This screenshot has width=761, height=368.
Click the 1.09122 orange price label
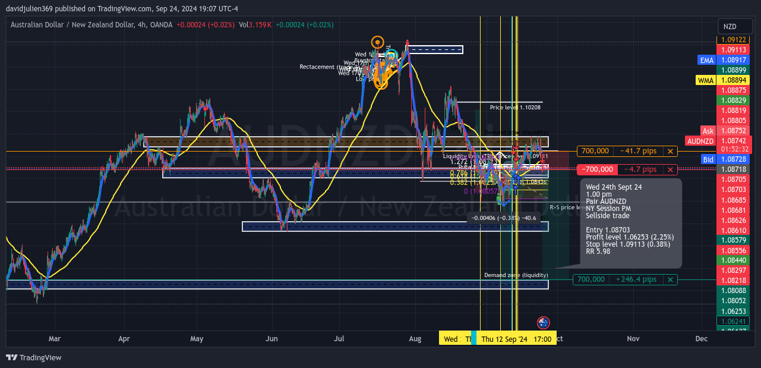click(x=734, y=40)
